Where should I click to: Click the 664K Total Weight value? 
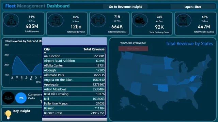point(117,26)
